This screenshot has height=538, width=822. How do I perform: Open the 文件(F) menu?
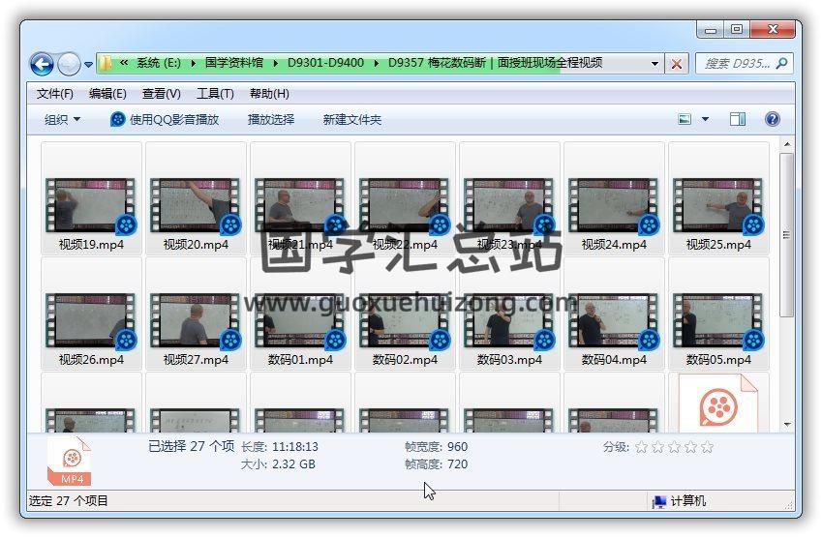pos(55,94)
